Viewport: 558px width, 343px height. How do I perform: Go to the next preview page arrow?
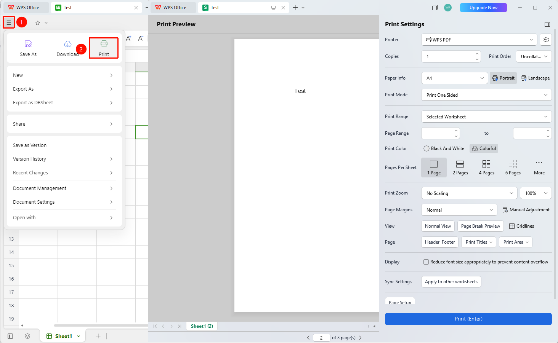[360, 338]
